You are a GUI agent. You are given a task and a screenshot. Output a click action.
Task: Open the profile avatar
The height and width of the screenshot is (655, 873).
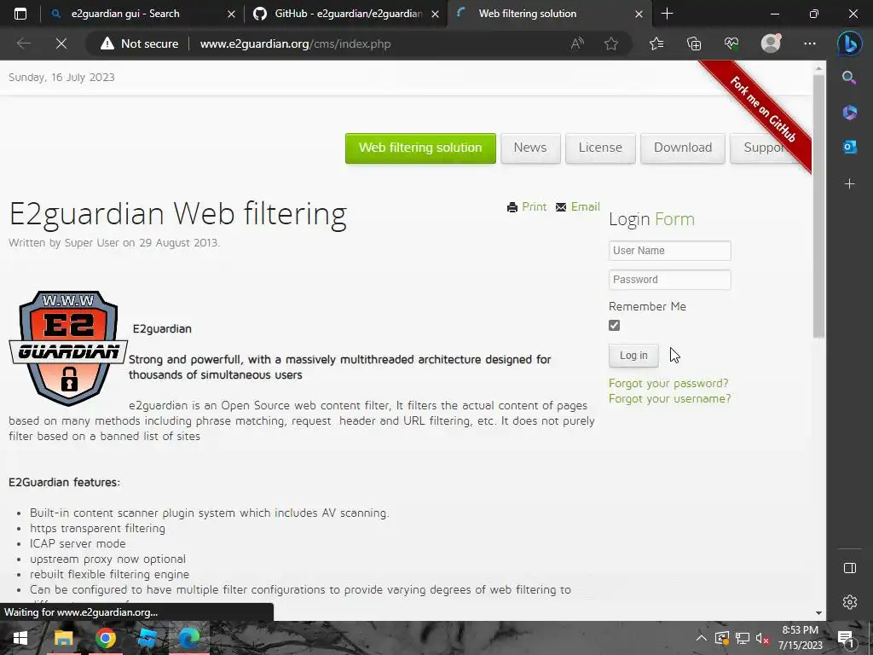coord(771,43)
